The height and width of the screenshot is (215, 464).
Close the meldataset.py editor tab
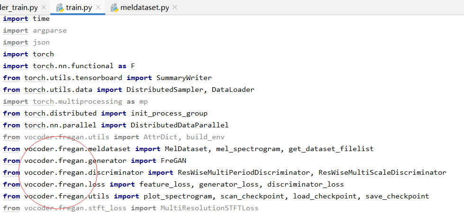[x=174, y=8]
